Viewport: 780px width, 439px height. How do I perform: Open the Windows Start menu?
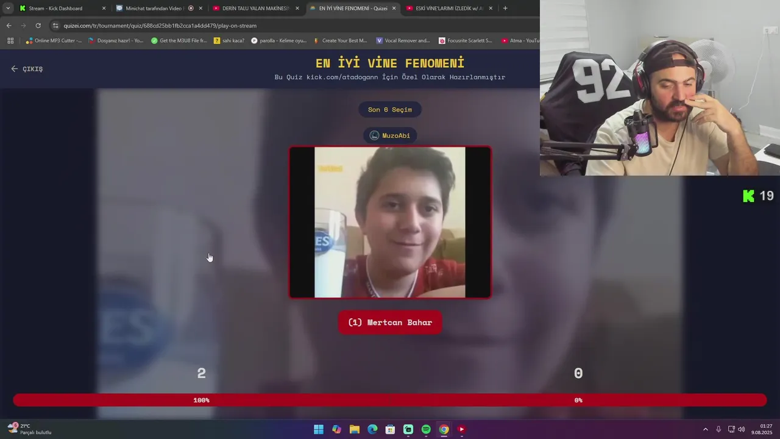[319, 429]
